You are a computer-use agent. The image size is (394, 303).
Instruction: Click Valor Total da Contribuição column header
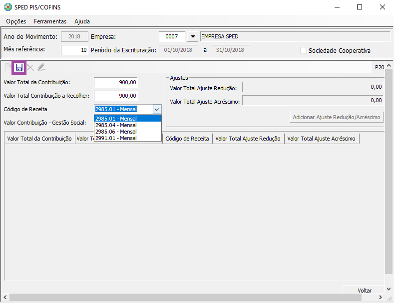pos(40,139)
